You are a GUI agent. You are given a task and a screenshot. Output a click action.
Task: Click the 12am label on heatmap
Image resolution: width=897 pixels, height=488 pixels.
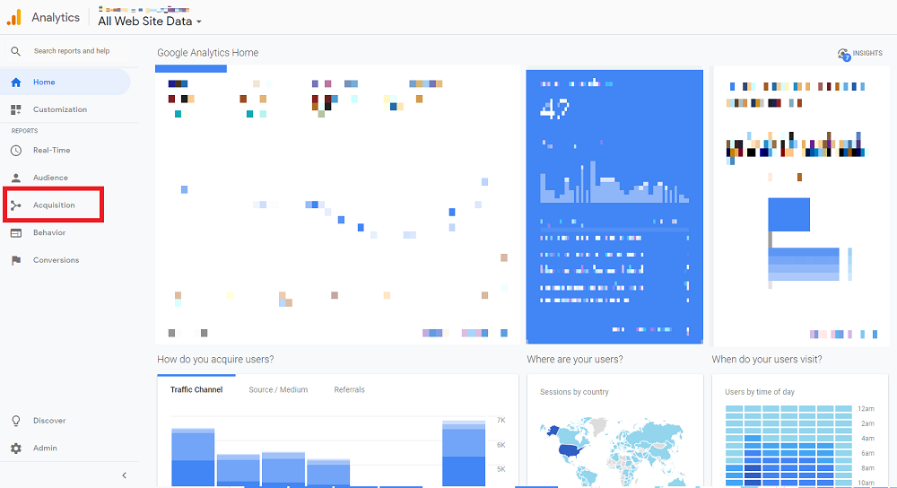pyautogui.click(x=866, y=408)
